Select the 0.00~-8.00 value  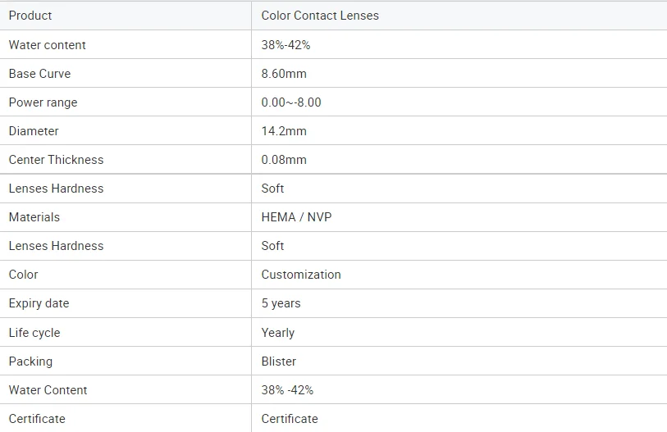pyautogui.click(x=291, y=102)
